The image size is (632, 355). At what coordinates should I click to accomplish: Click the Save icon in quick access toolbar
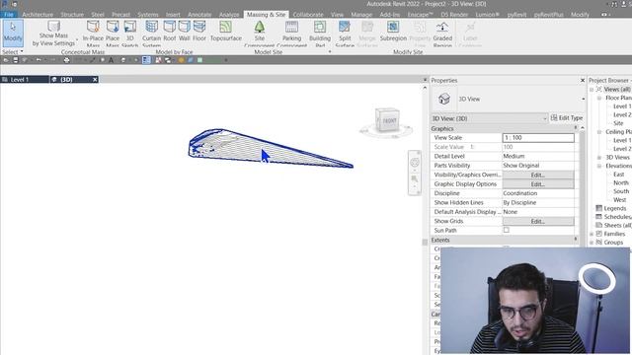(16, 60)
